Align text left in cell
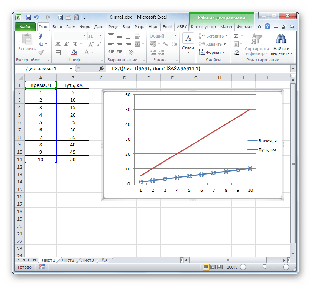The width and height of the screenshot is (311, 286). [x=111, y=44]
